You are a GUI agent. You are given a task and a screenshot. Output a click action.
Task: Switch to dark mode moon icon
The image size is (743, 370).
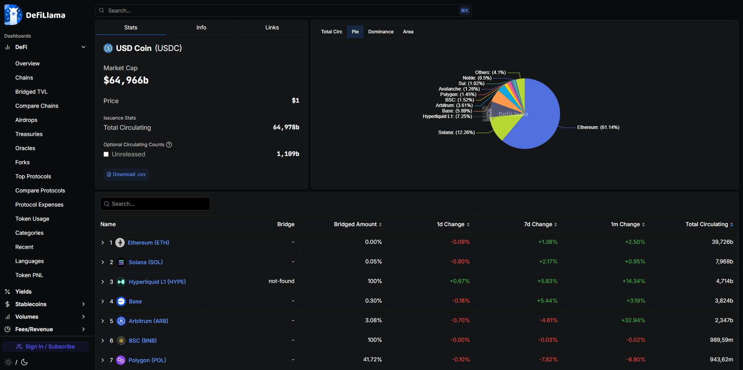coord(24,362)
